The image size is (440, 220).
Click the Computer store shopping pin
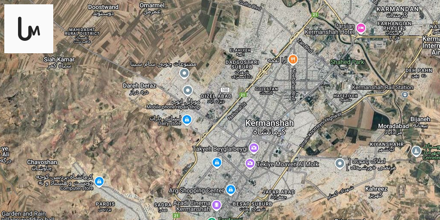pos(99,182)
